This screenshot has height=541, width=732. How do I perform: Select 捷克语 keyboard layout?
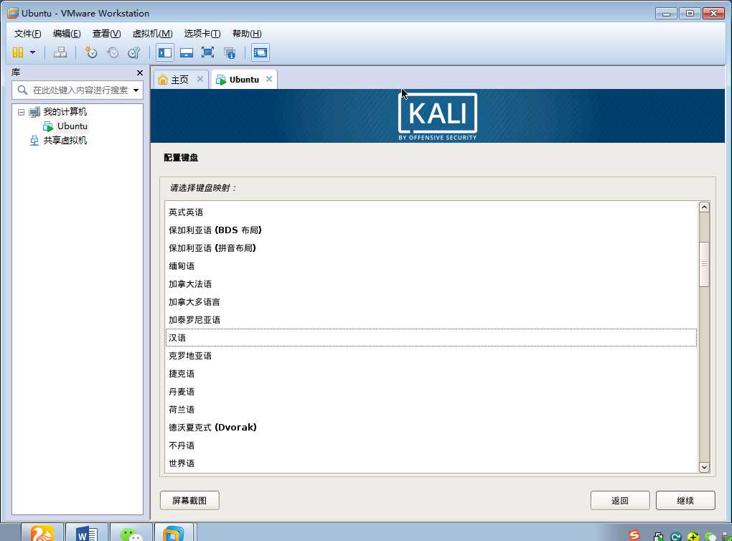(x=431, y=373)
